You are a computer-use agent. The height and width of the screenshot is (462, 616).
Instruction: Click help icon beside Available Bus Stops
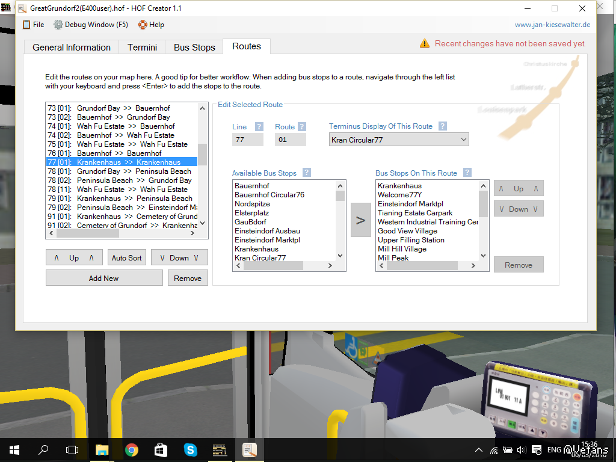point(307,173)
